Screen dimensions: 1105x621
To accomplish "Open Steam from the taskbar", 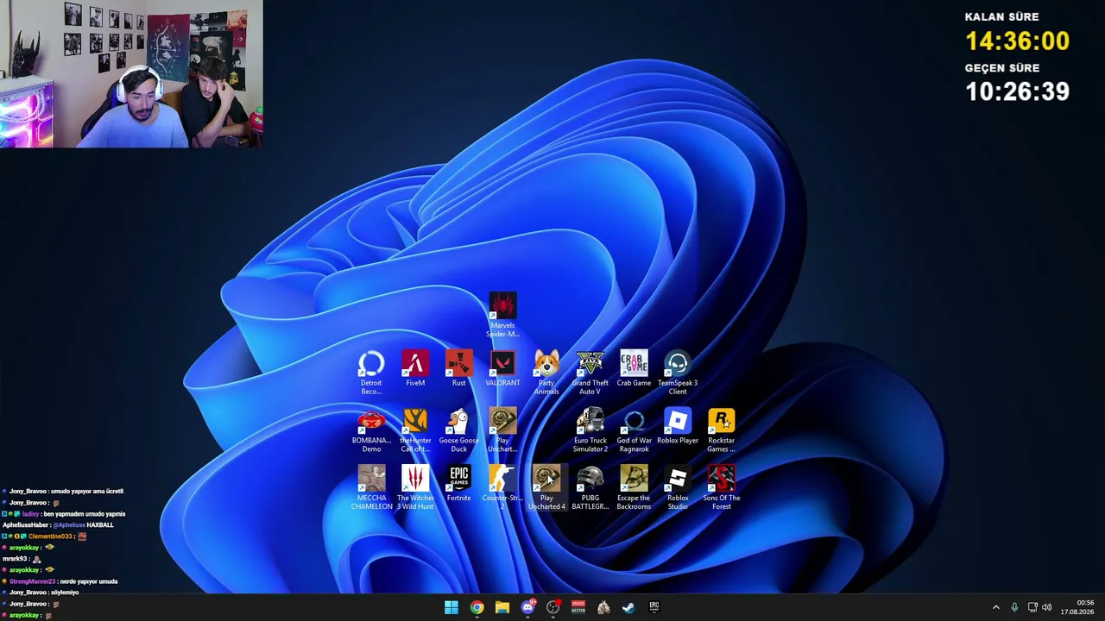I will pyautogui.click(x=629, y=607).
